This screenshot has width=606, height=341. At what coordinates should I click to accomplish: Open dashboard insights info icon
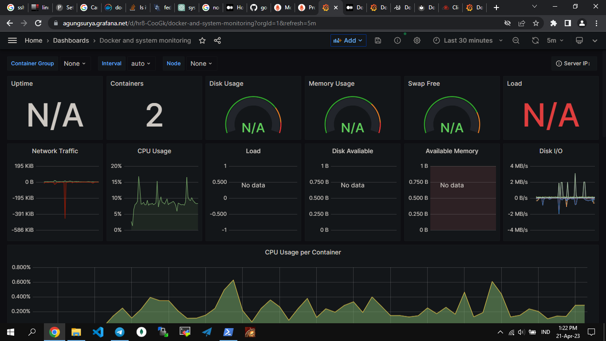[x=397, y=40]
